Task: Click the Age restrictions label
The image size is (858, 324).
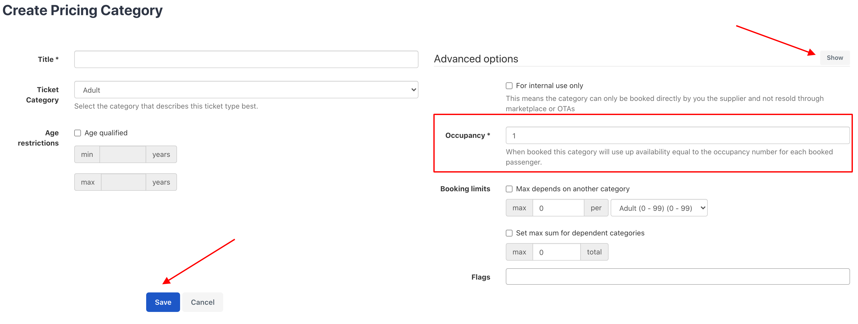Action: 38,138
